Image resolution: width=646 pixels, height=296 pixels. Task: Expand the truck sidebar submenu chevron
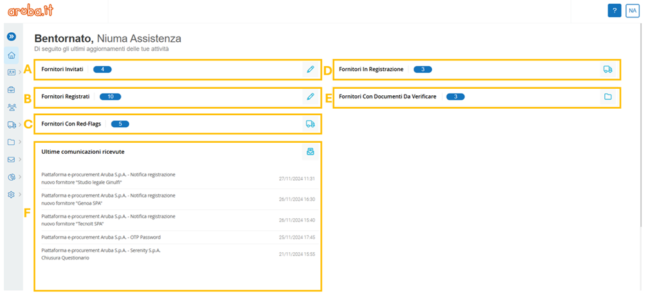[x=20, y=124]
